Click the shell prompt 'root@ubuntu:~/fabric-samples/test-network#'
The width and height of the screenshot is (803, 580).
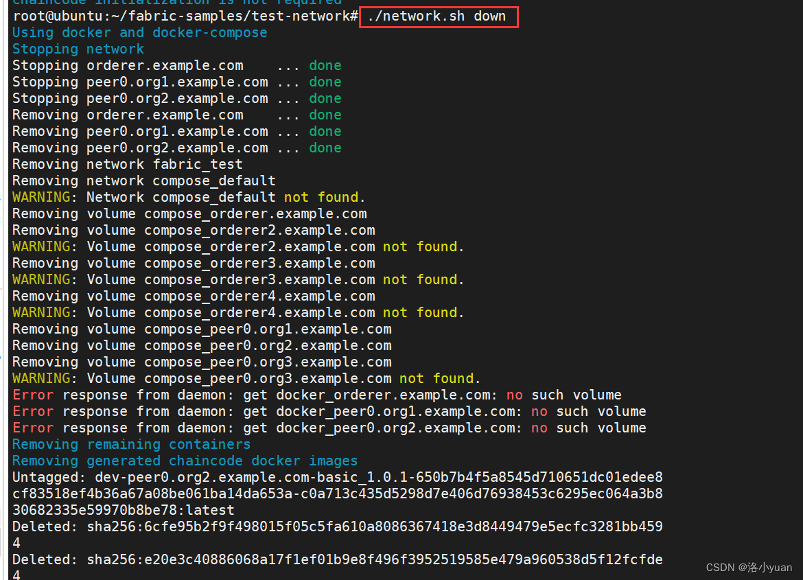185,16
